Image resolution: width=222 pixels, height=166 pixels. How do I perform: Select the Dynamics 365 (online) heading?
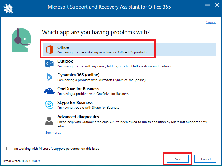pyautogui.click(x=78, y=75)
